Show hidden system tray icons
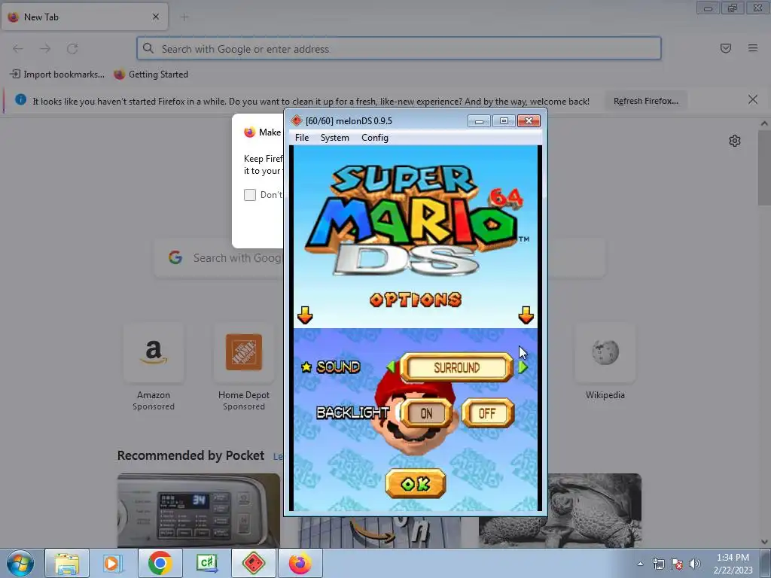The height and width of the screenshot is (578, 771). [640, 564]
